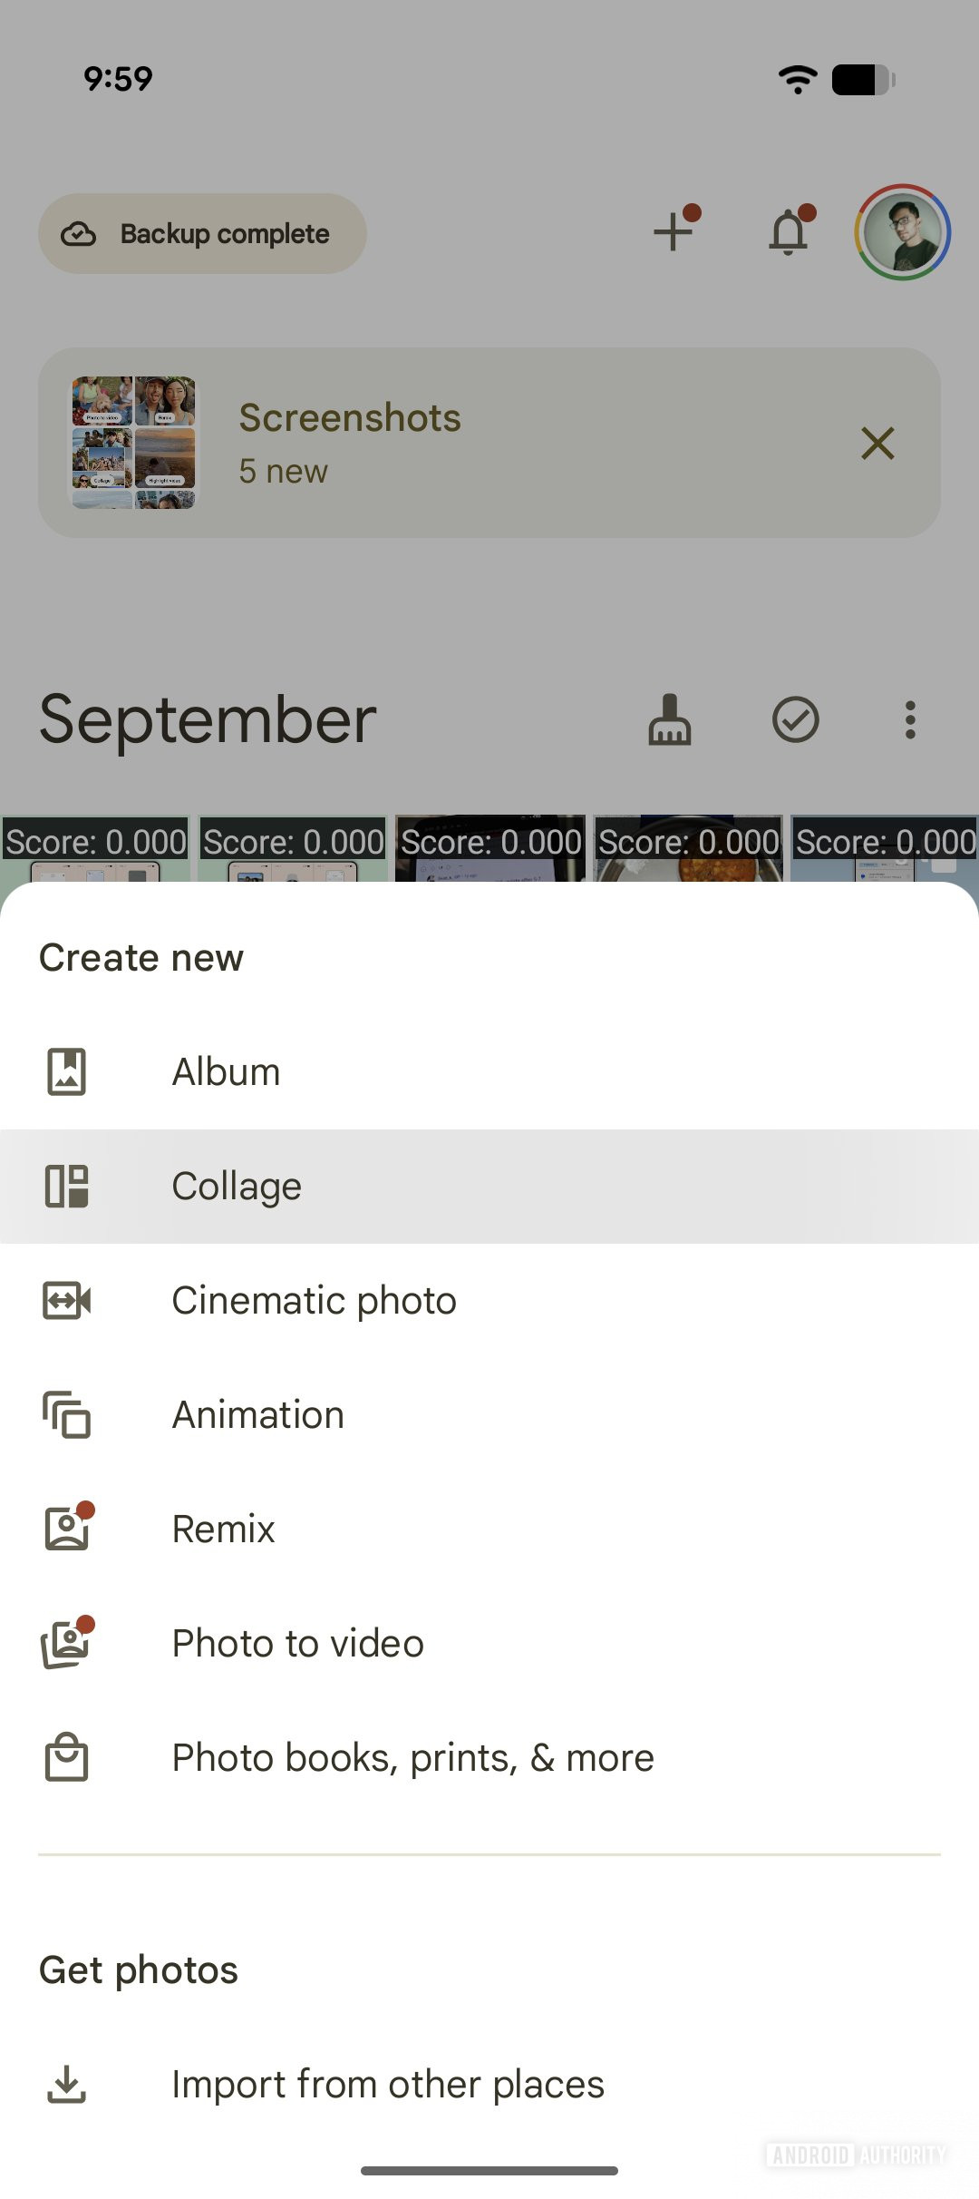The height and width of the screenshot is (2199, 979).
Task: Open the Screenshots memory thumbnail
Action: pyautogui.click(x=132, y=444)
